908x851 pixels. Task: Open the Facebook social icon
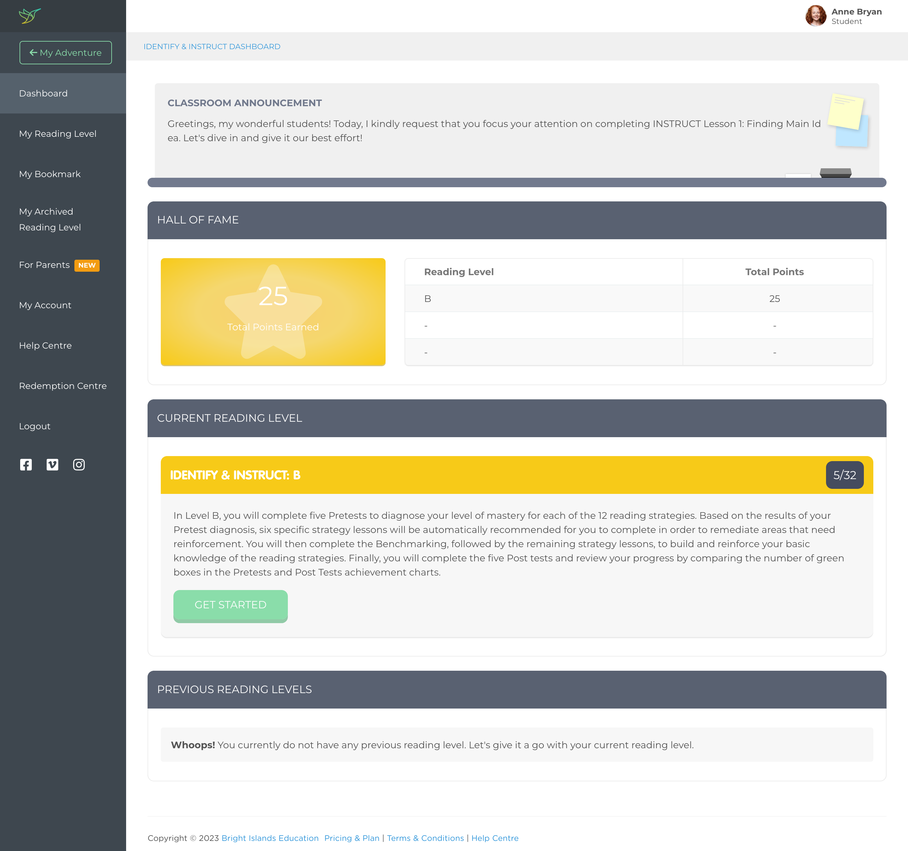click(26, 465)
